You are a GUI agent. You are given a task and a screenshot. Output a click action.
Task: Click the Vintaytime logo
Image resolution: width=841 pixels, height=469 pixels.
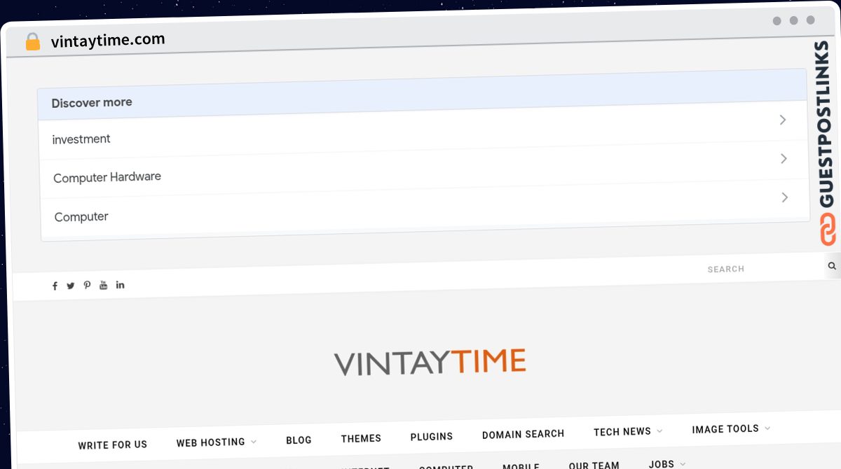[430, 363]
